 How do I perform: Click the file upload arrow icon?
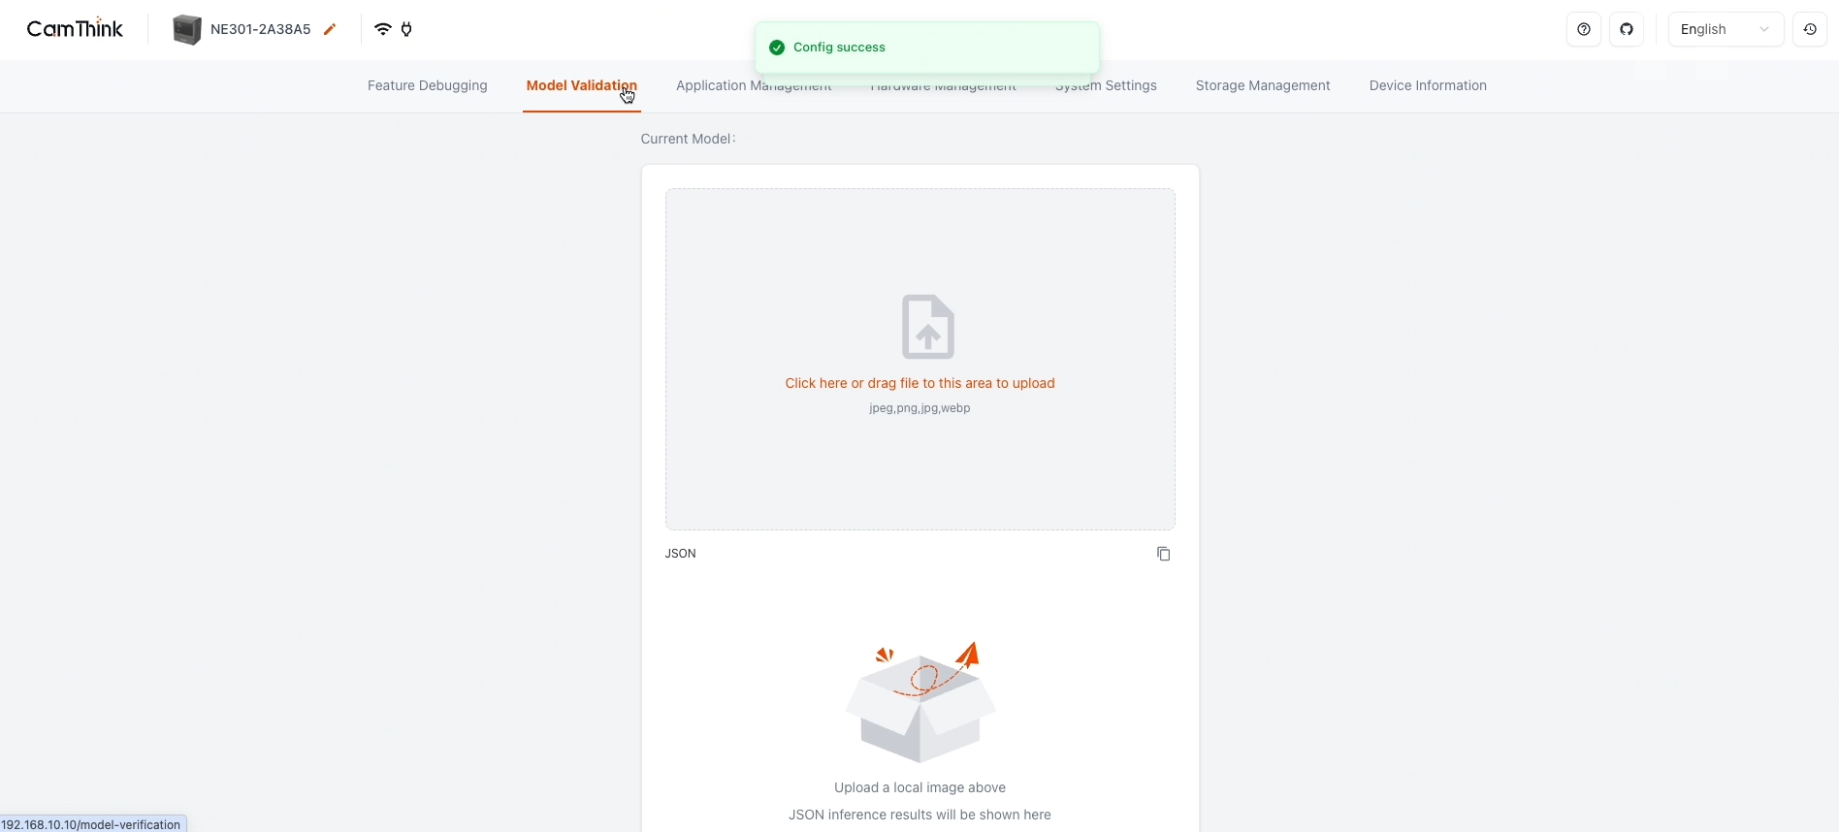point(928,327)
